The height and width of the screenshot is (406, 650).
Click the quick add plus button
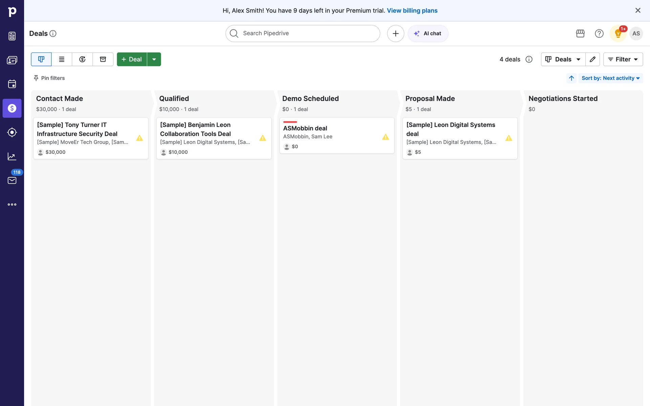[x=395, y=33]
